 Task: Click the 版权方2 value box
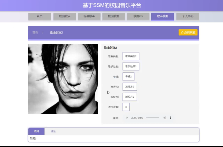click(x=130, y=97)
